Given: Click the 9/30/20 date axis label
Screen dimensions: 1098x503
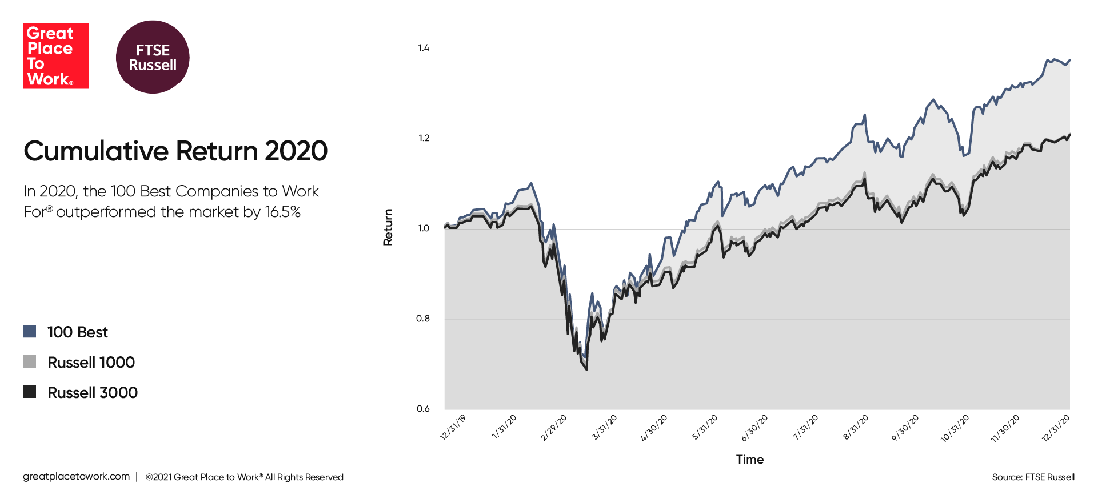Looking at the screenshot, I should click(905, 428).
